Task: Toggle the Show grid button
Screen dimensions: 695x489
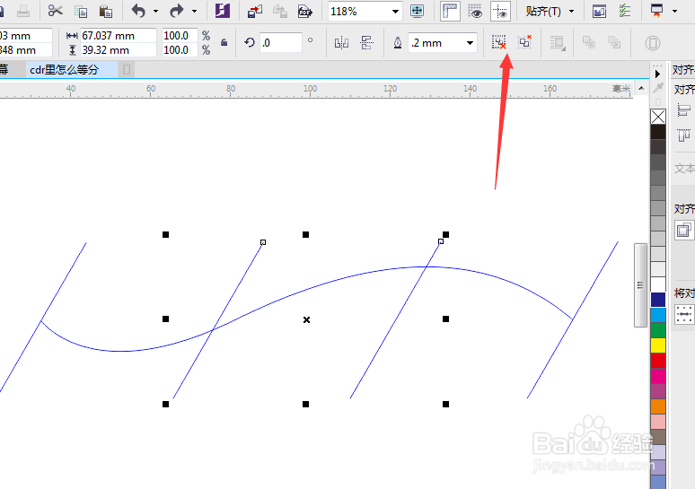Action: point(475,11)
